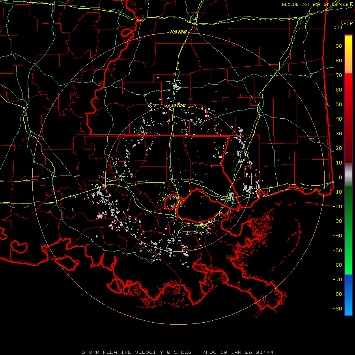Click the 03:44 timestamp in caption

point(264,352)
